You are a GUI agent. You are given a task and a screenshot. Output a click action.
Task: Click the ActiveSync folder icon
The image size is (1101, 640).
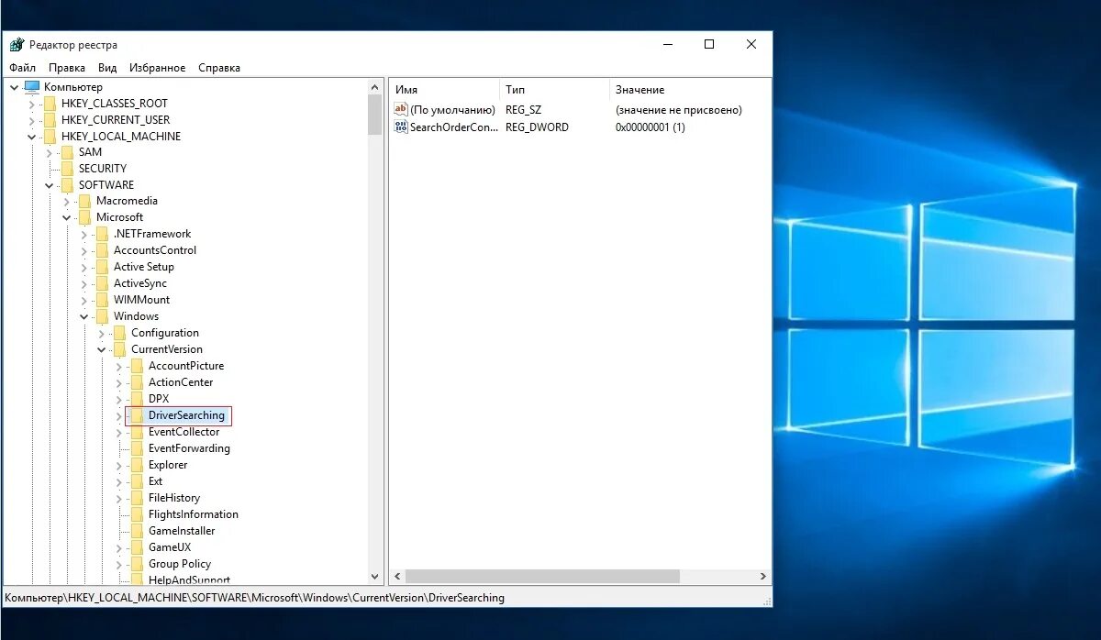102,283
